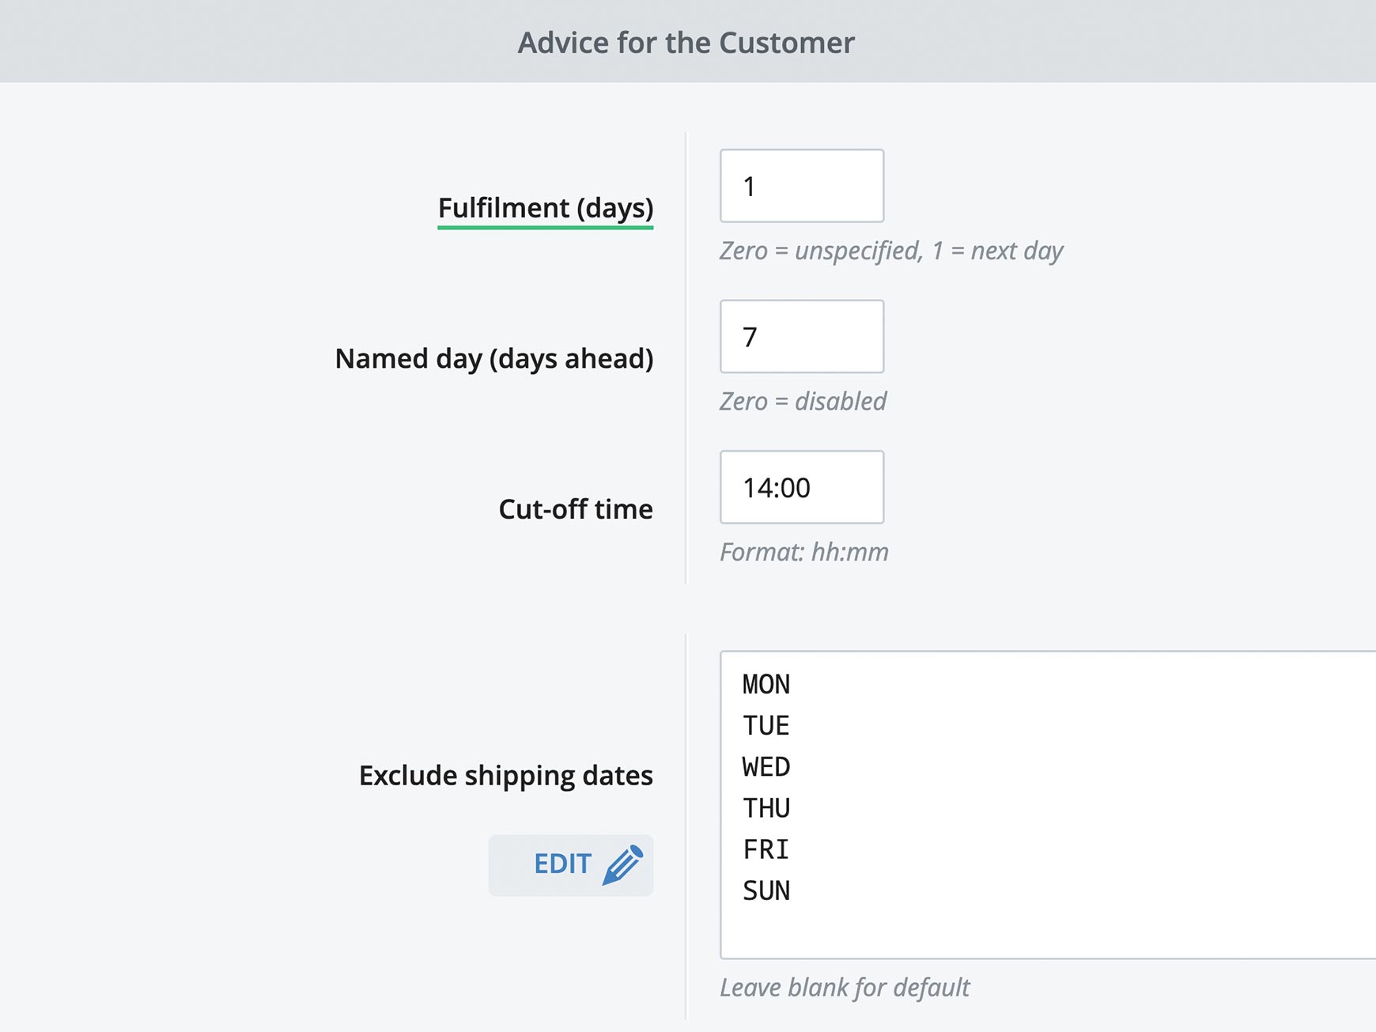Click the THU line in excluded dates
1376x1032 pixels.
coord(766,808)
